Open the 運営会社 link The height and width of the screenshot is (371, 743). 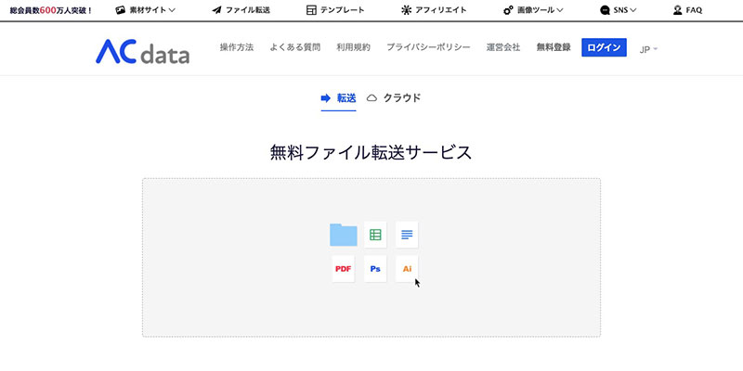pyautogui.click(x=503, y=47)
